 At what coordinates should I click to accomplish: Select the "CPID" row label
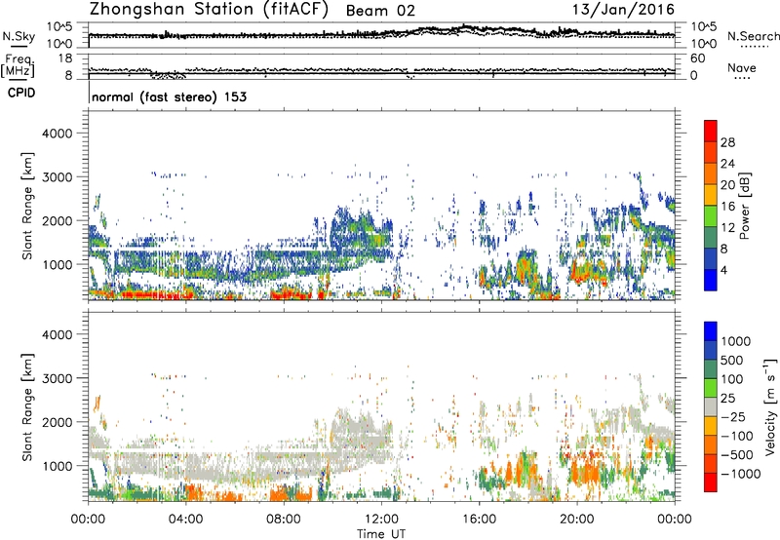point(21,93)
